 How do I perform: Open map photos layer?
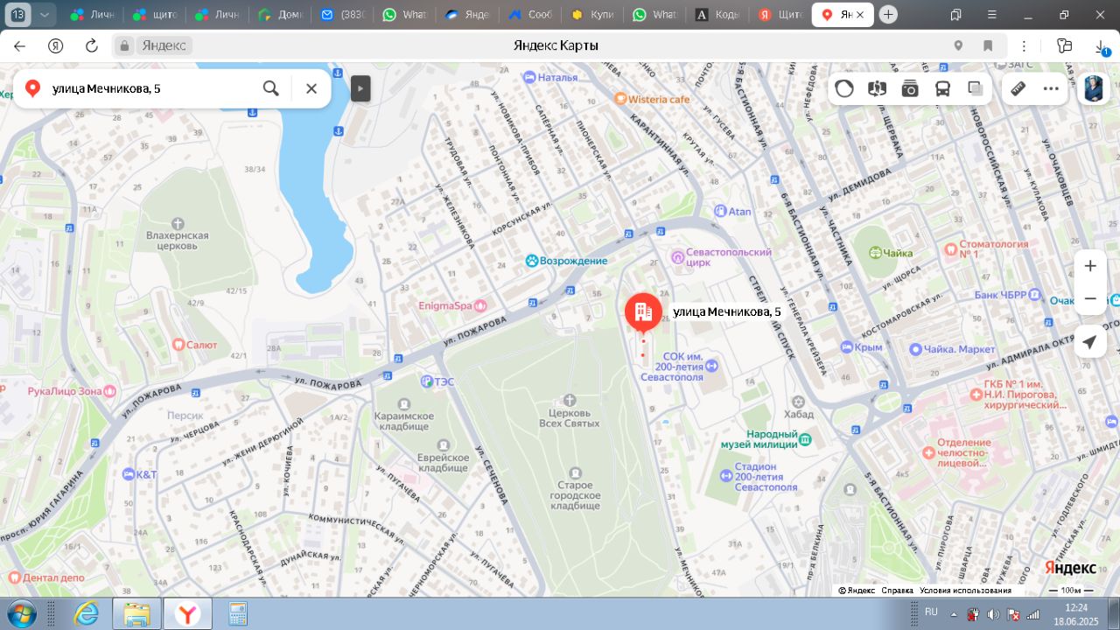pyautogui.click(x=910, y=88)
